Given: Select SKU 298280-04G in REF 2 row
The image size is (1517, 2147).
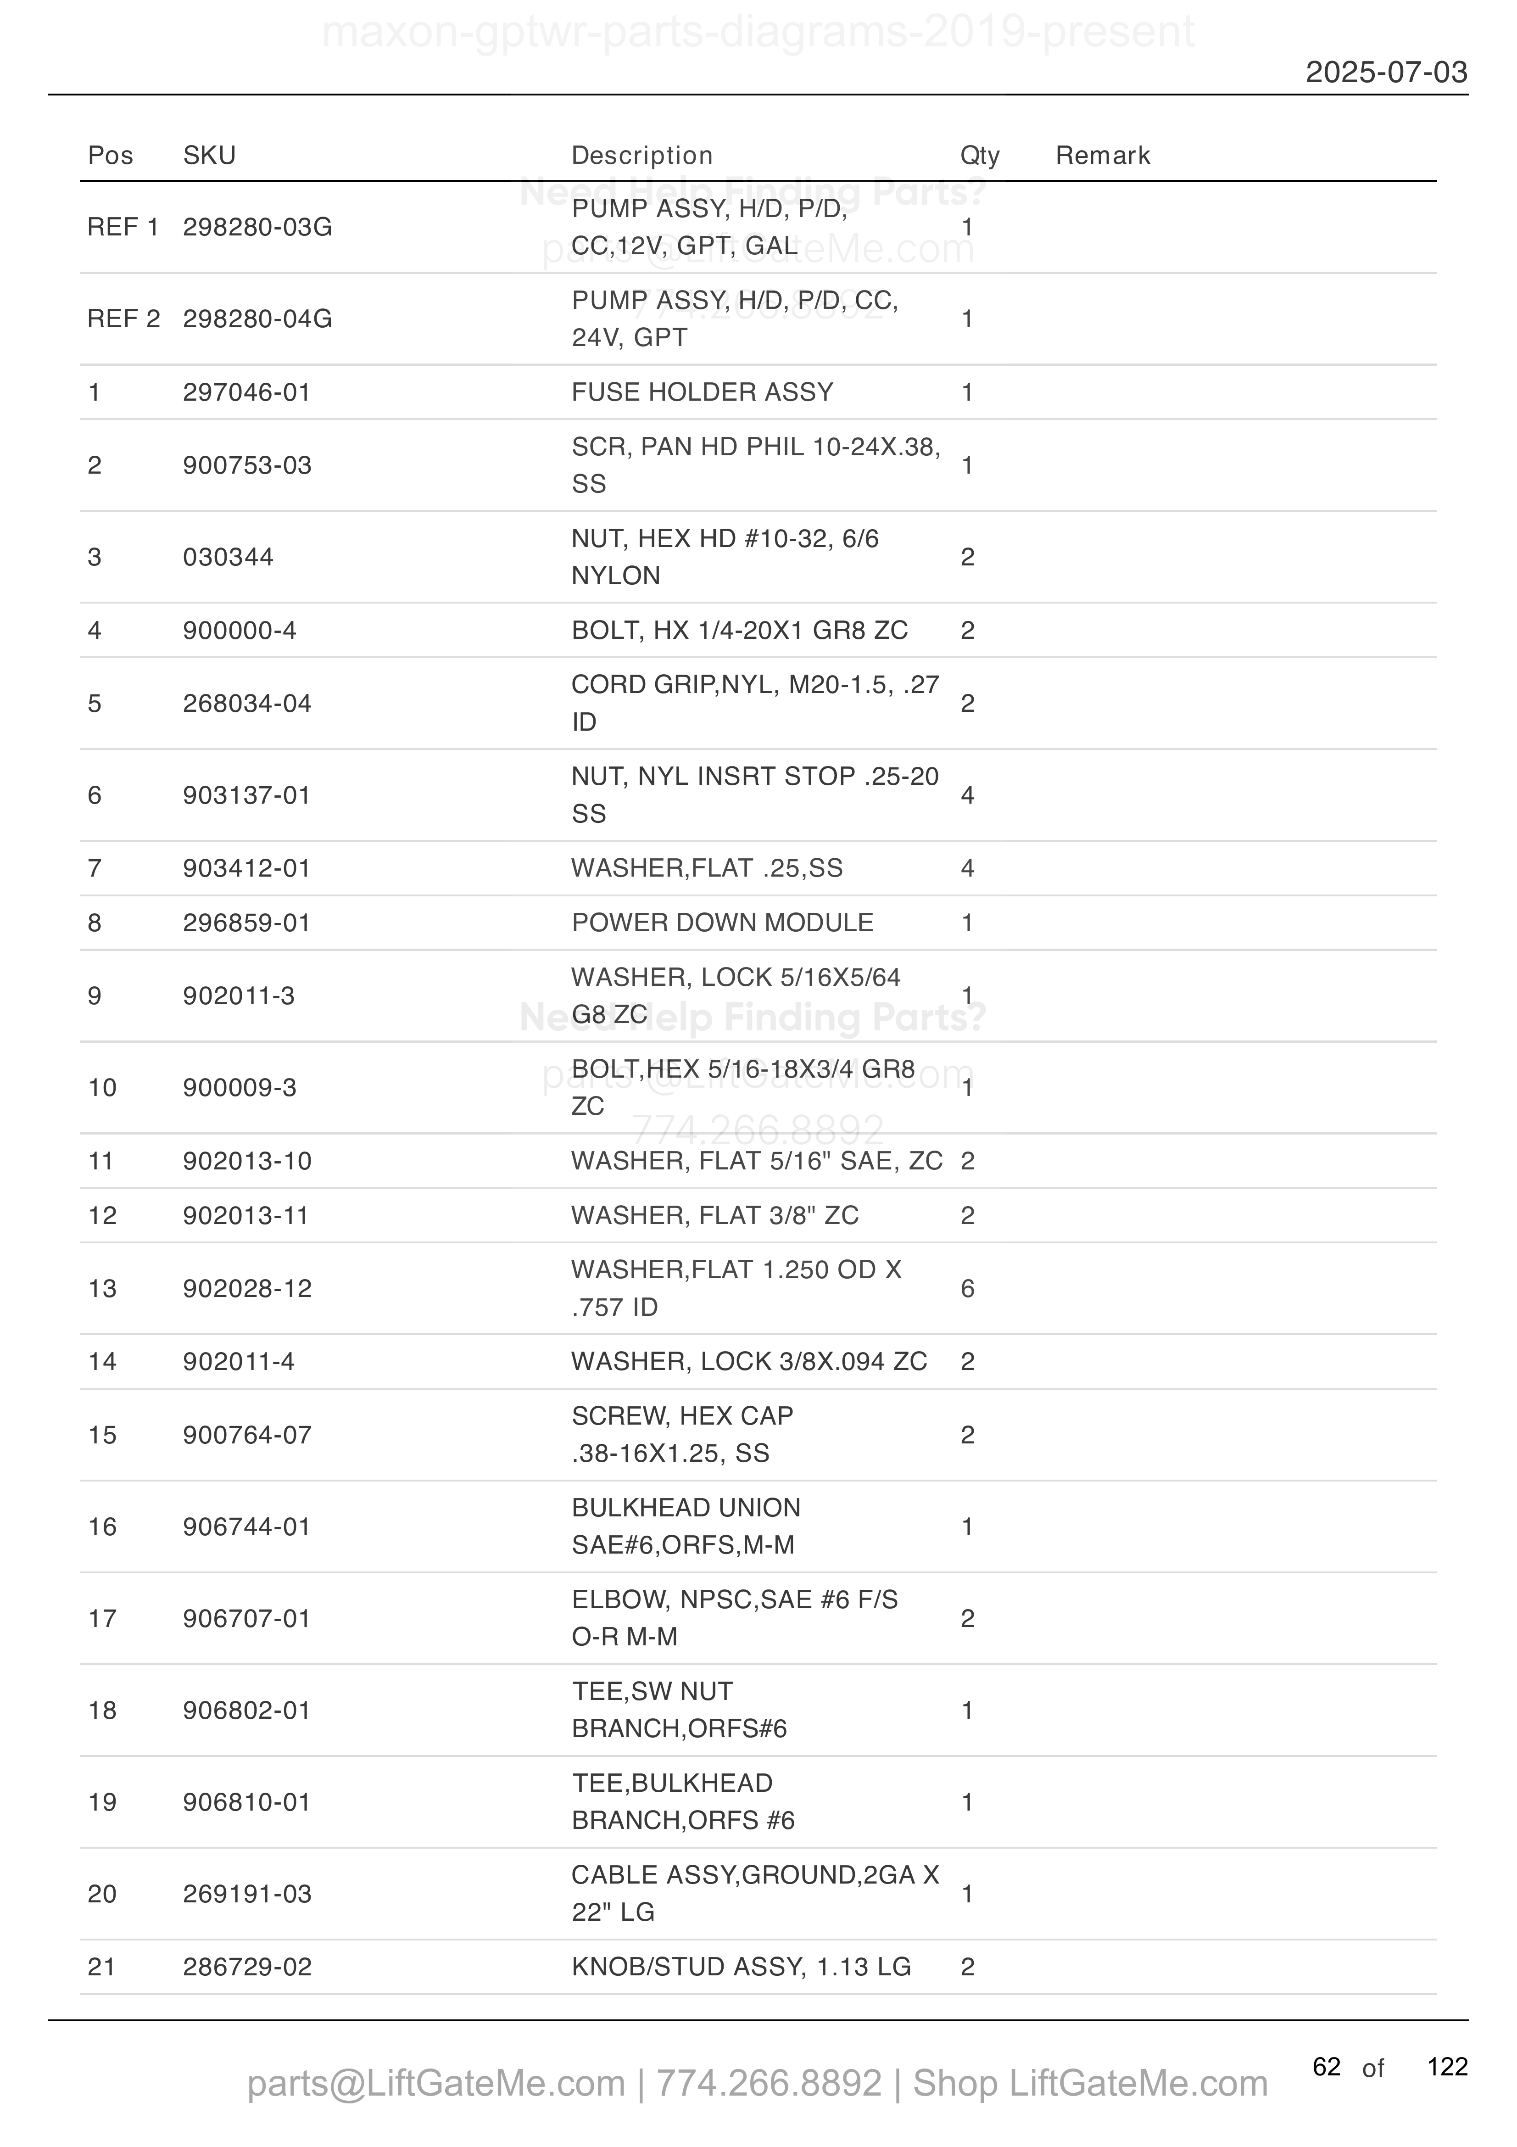Looking at the screenshot, I should point(257,319).
